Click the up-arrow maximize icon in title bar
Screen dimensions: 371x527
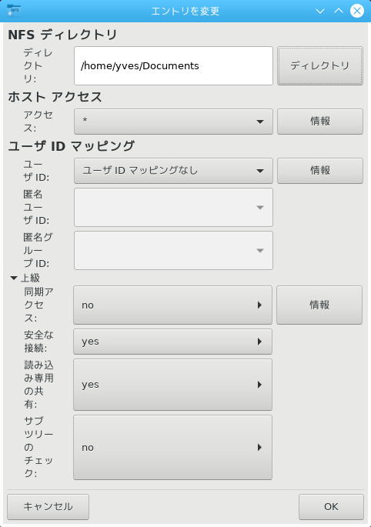tap(339, 11)
